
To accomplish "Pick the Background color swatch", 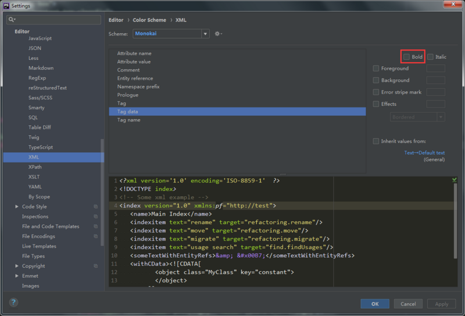I will (435, 80).
